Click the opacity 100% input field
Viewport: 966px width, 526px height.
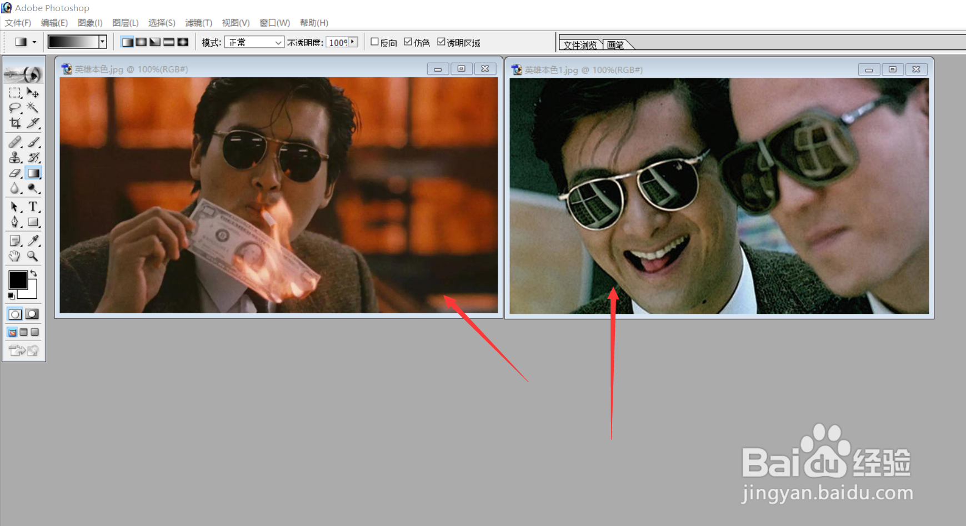coord(337,42)
